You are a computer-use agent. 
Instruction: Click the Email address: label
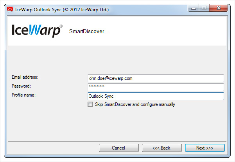click(x=25, y=77)
